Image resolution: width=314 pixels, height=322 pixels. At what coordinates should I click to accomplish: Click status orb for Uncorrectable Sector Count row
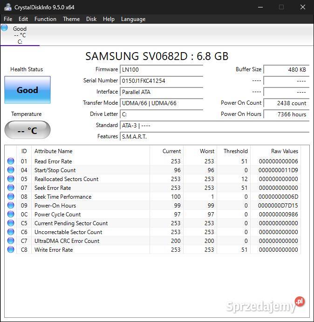pos(11,232)
